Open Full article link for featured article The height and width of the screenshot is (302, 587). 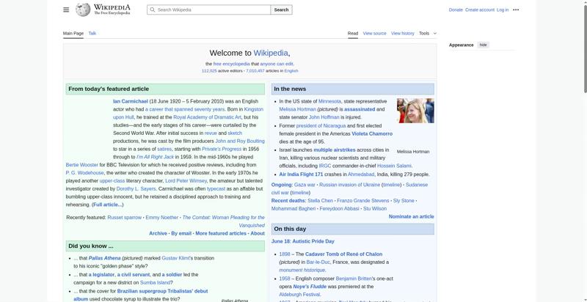coord(107,205)
